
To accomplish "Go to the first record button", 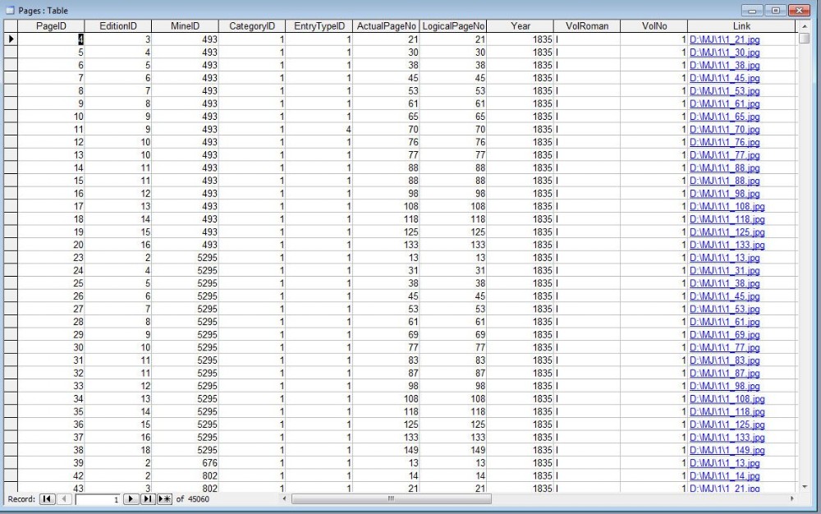I will [x=47, y=498].
